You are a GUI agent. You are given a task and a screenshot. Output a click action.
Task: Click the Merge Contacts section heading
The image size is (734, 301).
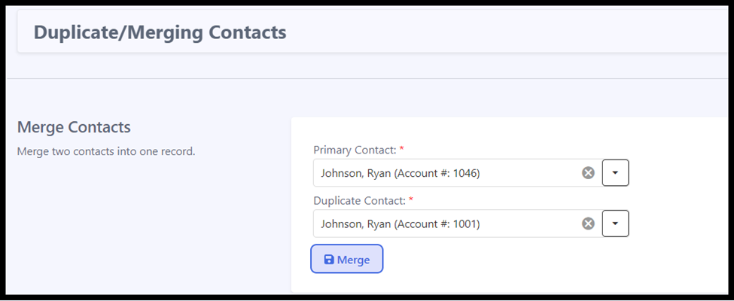click(x=74, y=127)
